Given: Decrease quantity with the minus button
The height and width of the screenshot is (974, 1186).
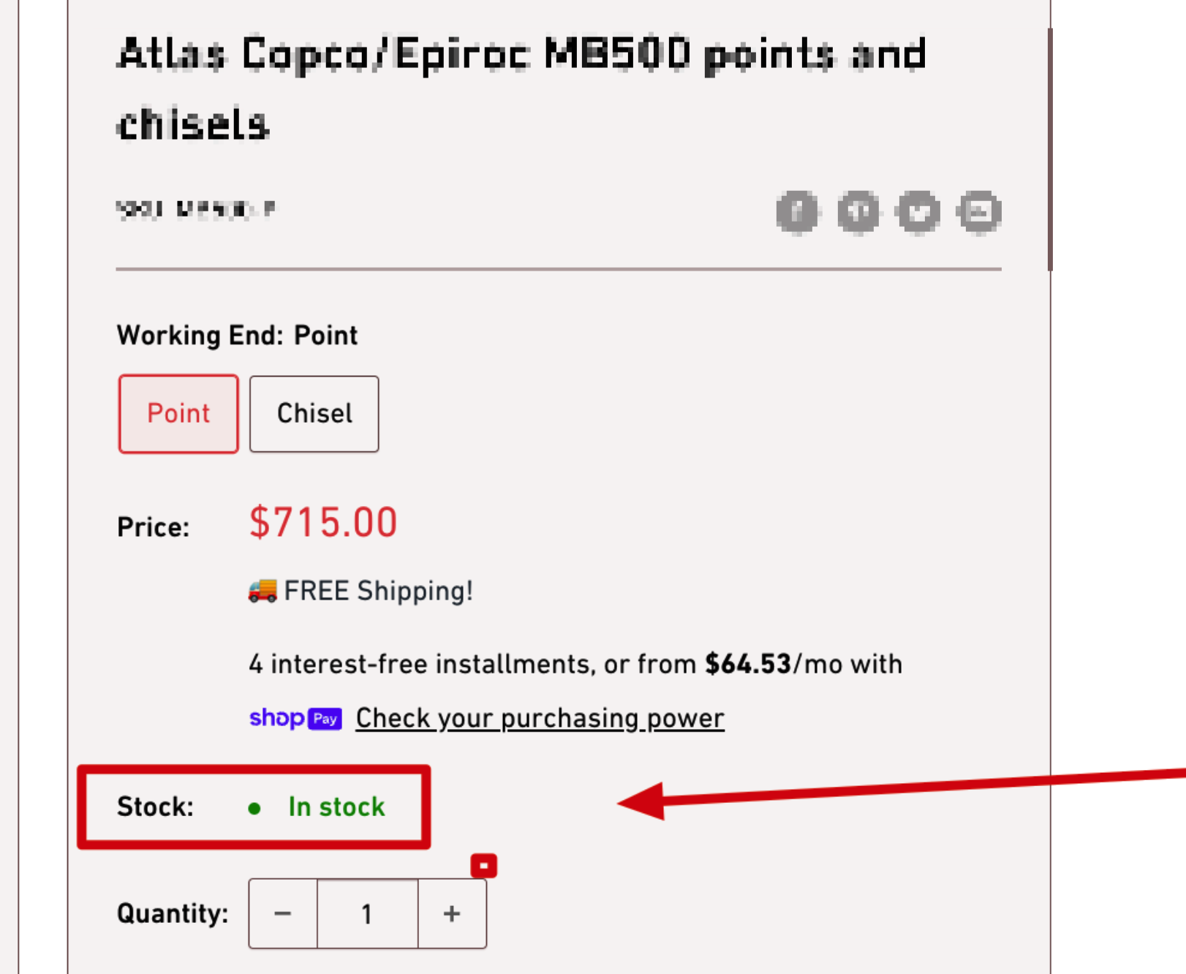Looking at the screenshot, I should click(283, 914).
